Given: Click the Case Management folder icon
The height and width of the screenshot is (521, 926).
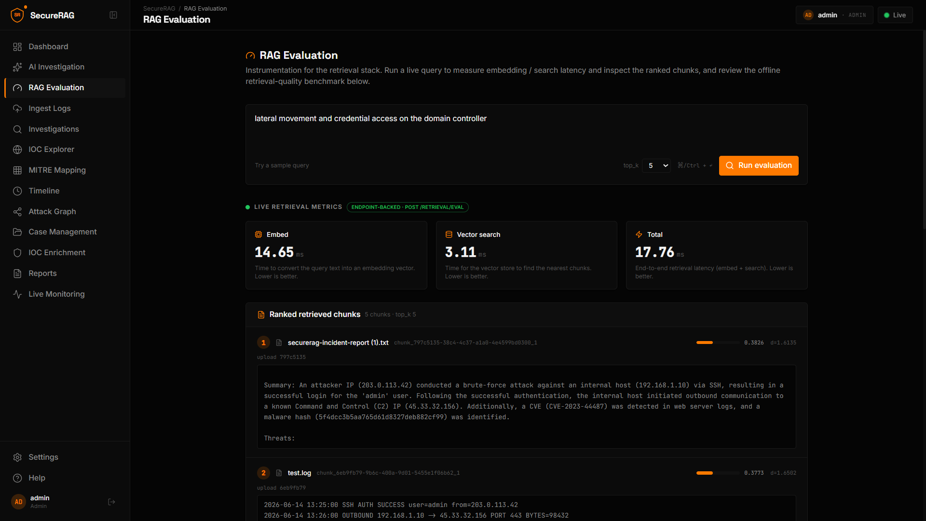Looking at the screenshot, I should [x=17, y=232].
